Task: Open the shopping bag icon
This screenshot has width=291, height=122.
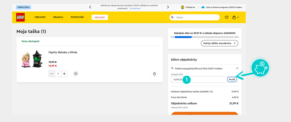Action: (234, 17)
